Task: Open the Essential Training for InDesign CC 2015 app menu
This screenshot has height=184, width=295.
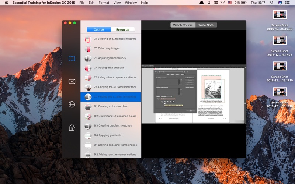Action: coord(44,3)
